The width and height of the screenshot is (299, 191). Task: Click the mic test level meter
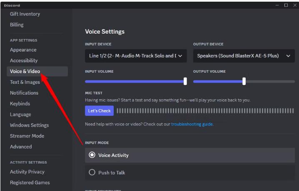(x=205, y=111)
